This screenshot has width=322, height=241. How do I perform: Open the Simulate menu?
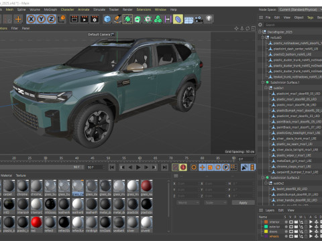coord(99,9)
